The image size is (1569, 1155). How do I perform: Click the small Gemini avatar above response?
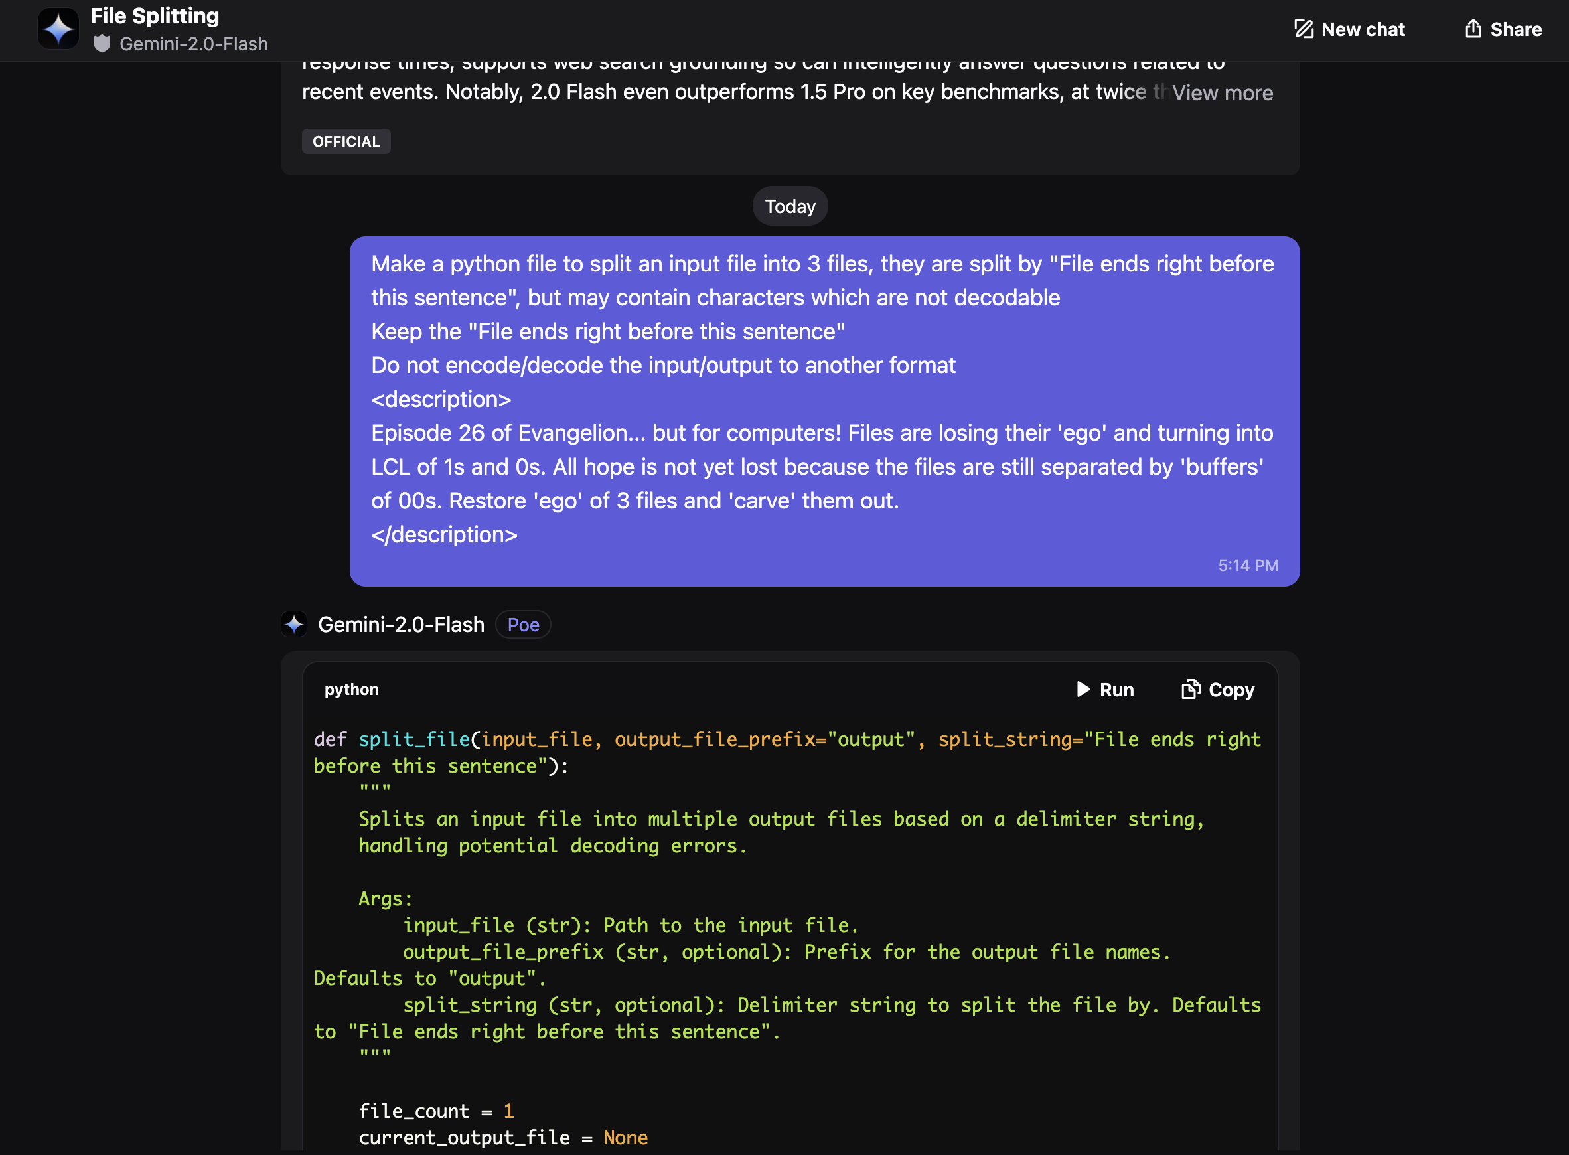[294, 625]
